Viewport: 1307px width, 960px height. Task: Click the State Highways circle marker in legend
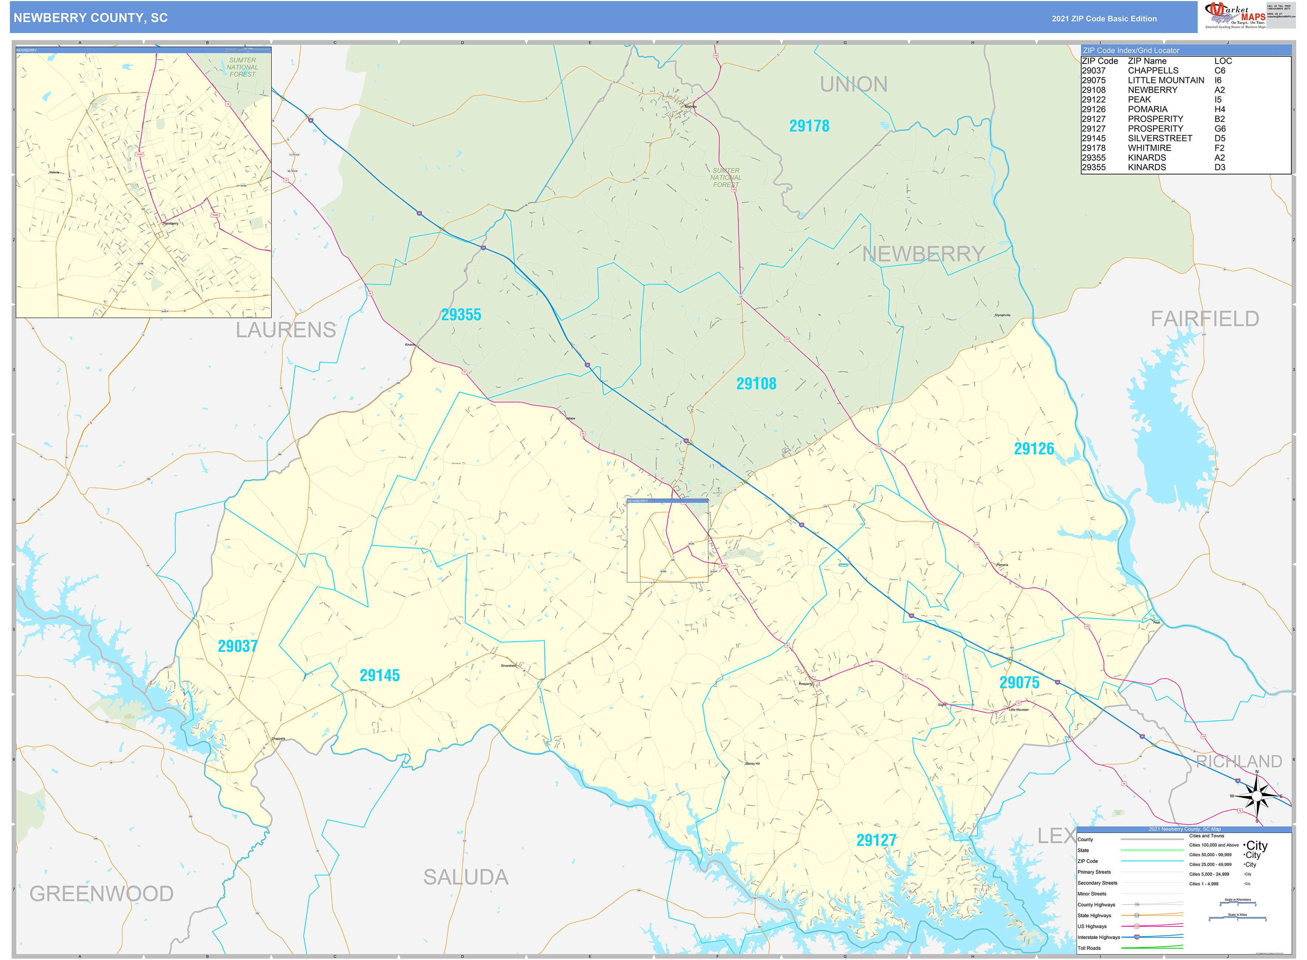coord(1137,915)
